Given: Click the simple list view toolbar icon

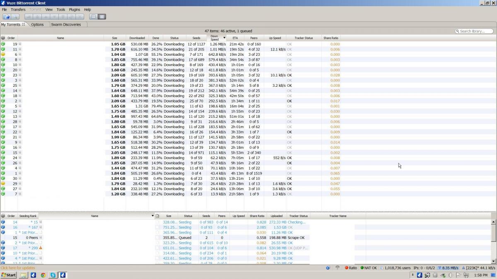Looking at the screenshot, I should 94,17.
